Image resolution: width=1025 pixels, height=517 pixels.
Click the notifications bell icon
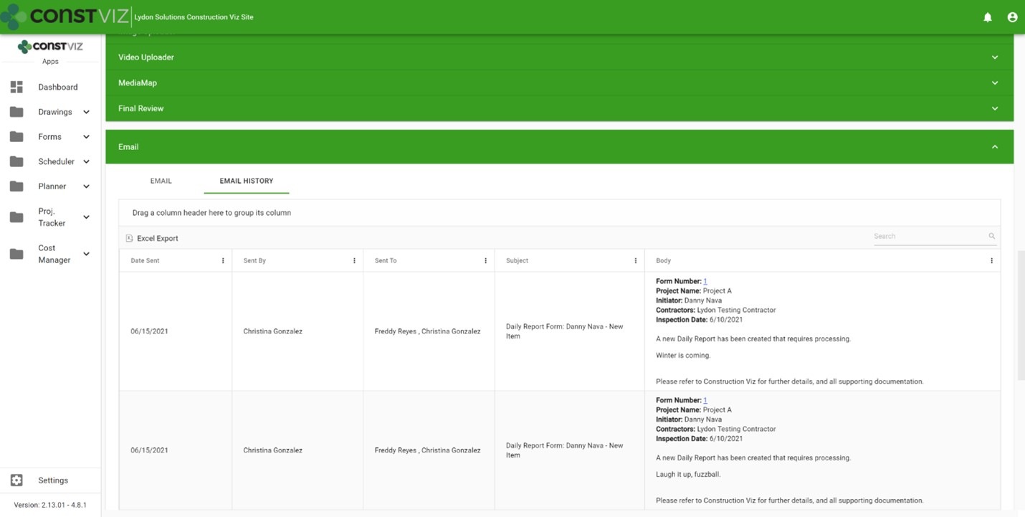click(987, 17)
